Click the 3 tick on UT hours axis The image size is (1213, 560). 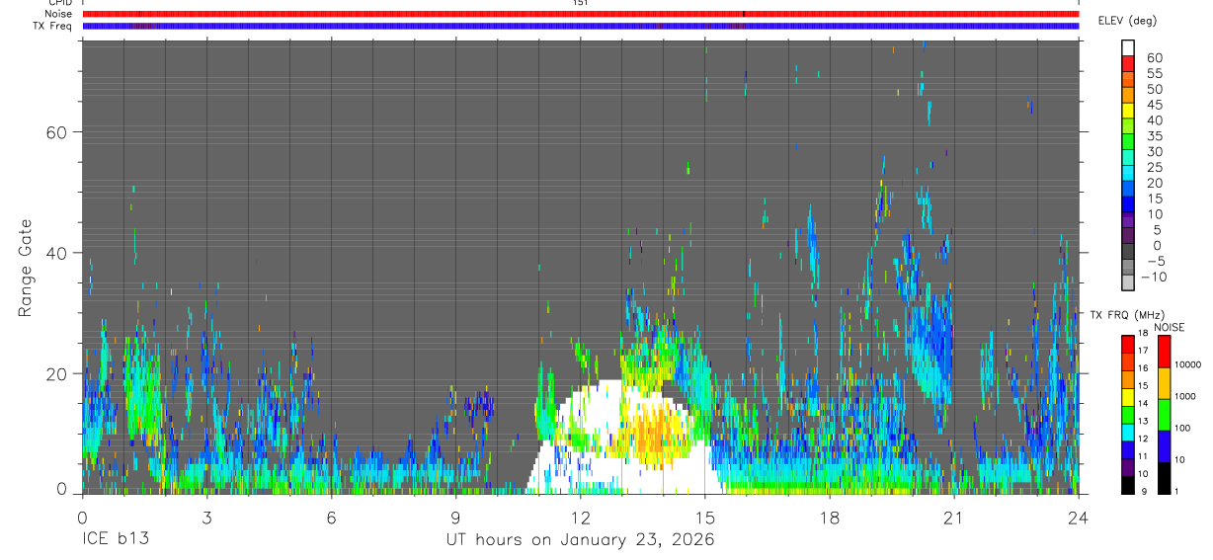(207, 517)
